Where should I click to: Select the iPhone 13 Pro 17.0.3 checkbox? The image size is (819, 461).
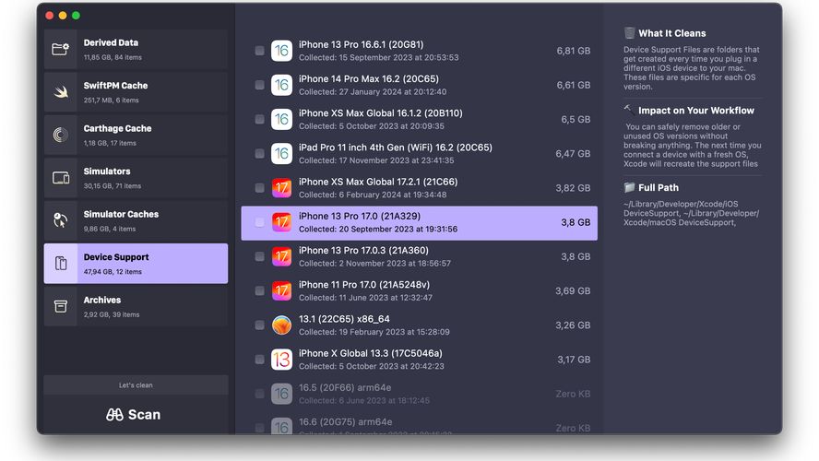point(259,256)
